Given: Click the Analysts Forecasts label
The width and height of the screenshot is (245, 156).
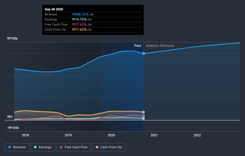Looking at the screenshot, I should (x=160, y=46).
